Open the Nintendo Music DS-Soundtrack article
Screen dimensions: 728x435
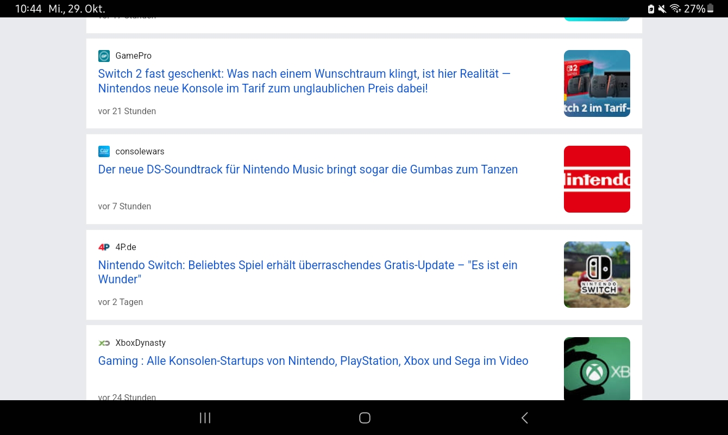click(307, 170)
